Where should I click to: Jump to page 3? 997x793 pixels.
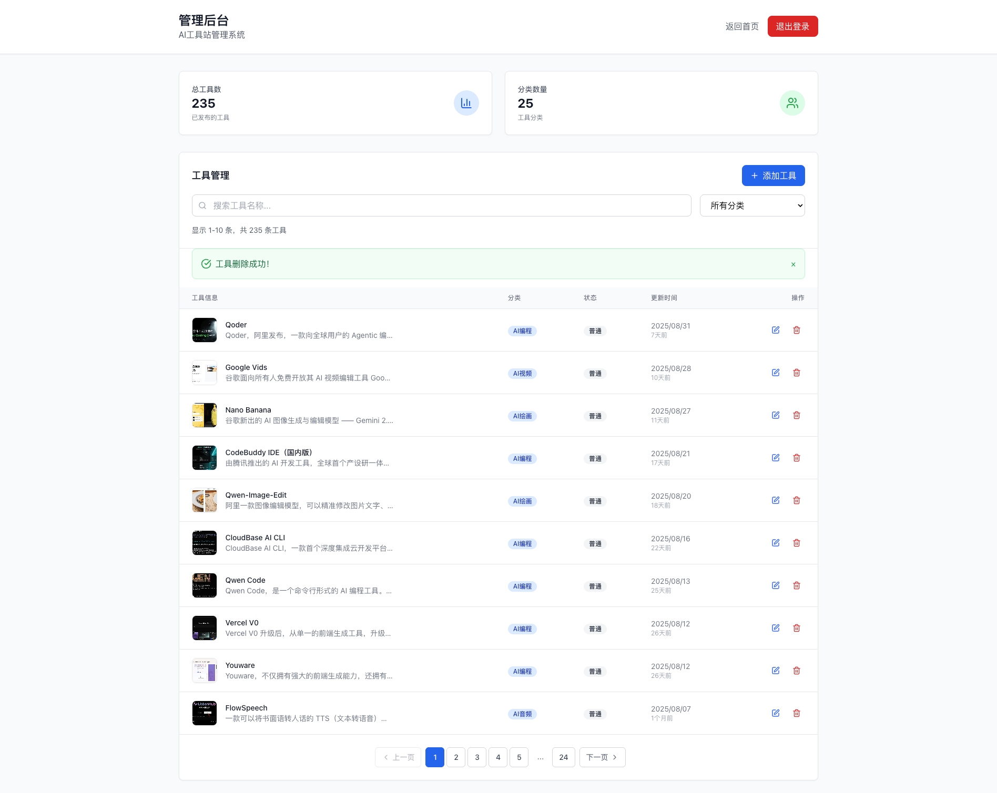coord(477,757)
